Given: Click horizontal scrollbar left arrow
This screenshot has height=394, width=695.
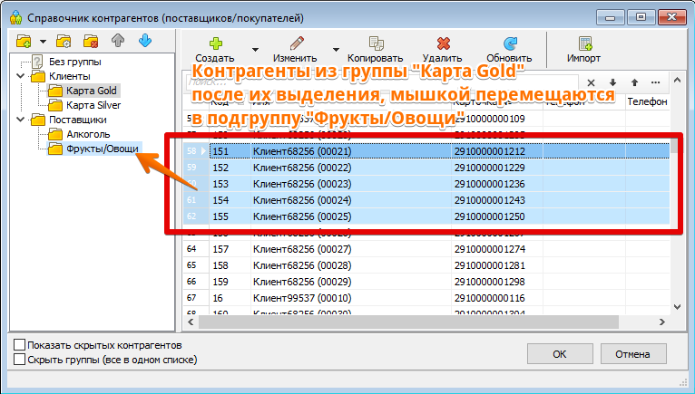Looking at the screenshot, I should click(191, 322).
